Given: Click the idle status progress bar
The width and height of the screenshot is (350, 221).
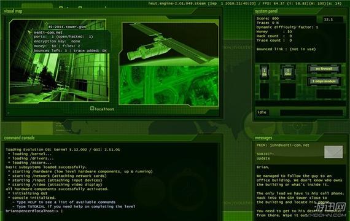Looking at the screenshot, I should [311, 112].
